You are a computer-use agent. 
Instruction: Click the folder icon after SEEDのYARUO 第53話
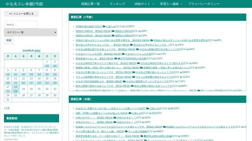113,31
